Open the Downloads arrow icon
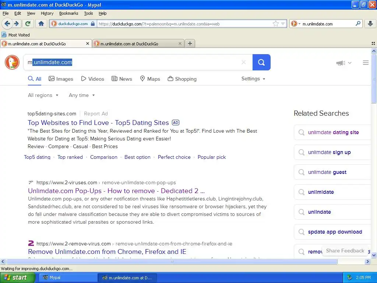 [370, 24]
